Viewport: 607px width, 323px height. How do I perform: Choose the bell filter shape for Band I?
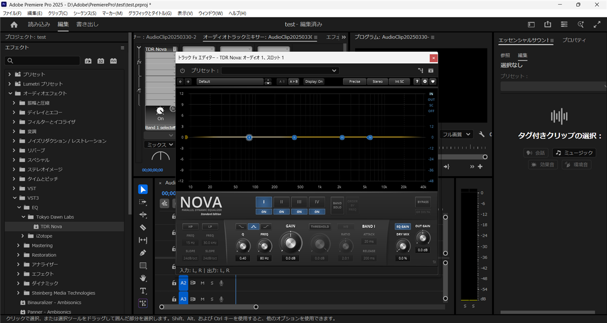click(253, 227)
